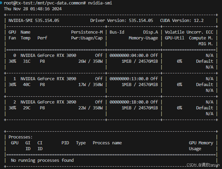Click the 'MIG M.' column header
Screen dimensions: 222x169
206,44
